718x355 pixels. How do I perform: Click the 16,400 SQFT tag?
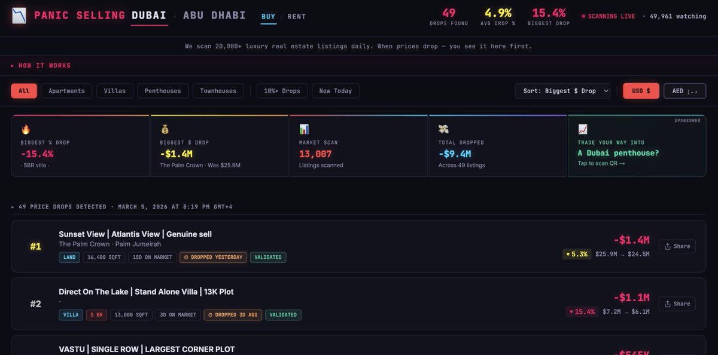(x=104, y=257)
